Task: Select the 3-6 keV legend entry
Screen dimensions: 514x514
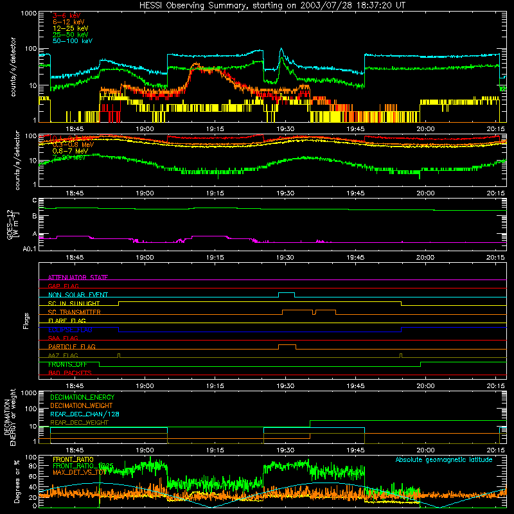Action: pos(67,15)
